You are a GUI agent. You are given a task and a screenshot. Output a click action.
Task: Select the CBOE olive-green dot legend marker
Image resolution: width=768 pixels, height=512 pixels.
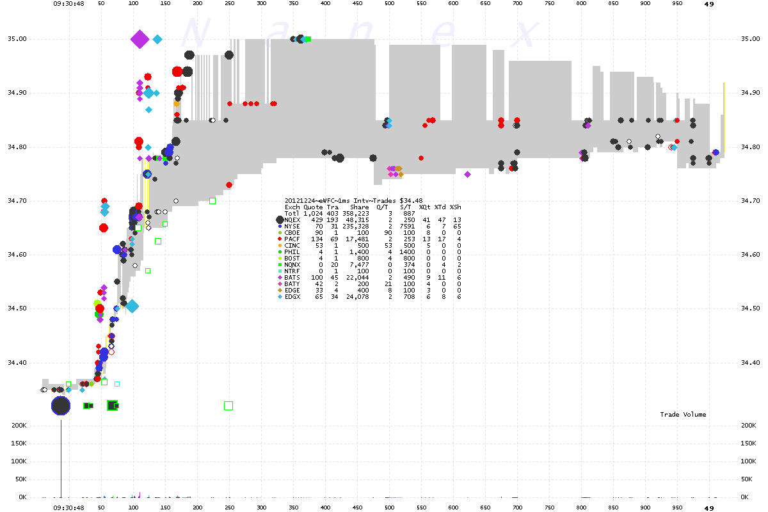click(280, 233)
